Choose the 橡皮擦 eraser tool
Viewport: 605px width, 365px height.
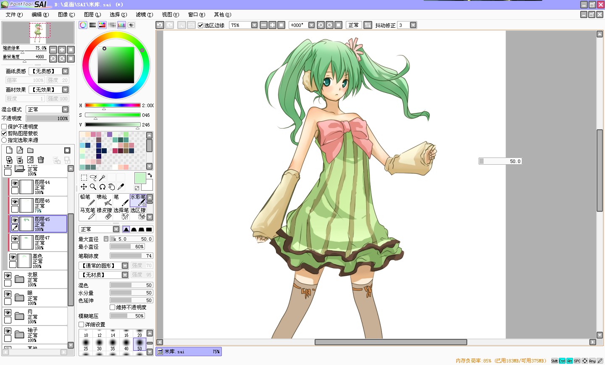click(104, 213)
